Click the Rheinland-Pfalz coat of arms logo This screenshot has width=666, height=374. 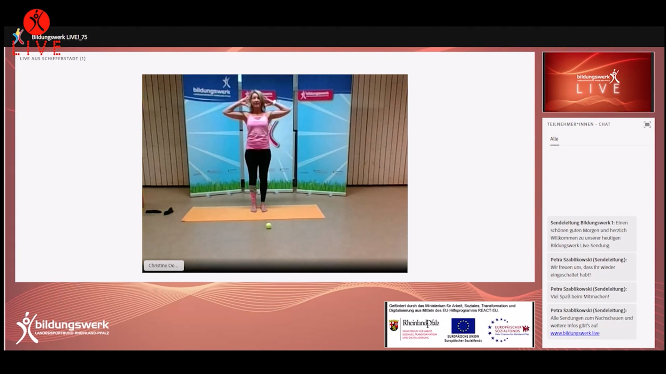coord(394,325)
